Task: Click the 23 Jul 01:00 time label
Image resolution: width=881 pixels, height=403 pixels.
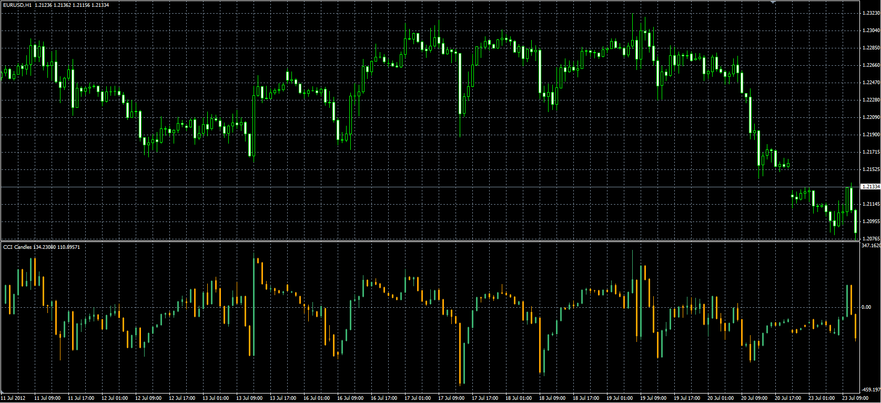Action: tap(822, 398)
